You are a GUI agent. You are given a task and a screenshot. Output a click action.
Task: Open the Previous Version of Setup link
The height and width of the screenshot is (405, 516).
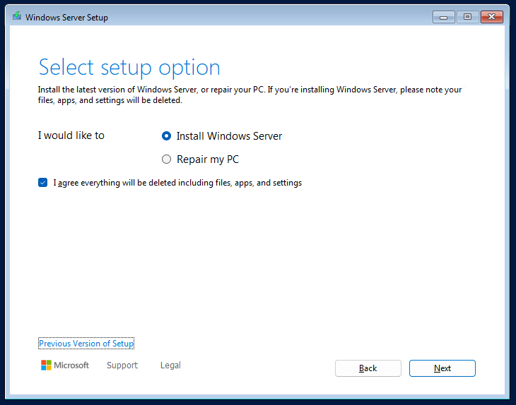click(x=86, y=344)
